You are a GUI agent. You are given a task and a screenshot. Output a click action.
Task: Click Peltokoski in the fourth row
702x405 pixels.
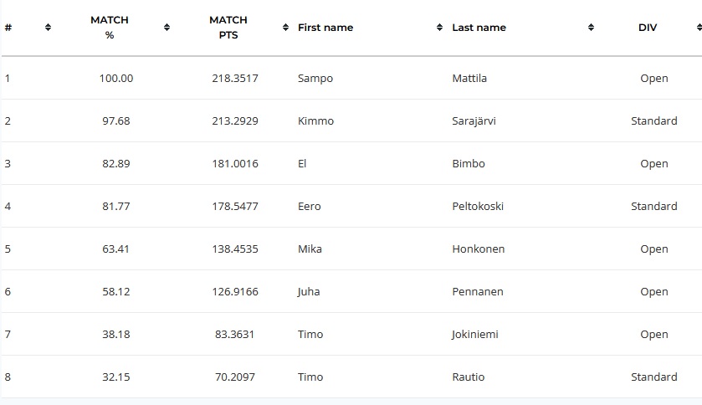[x=478, y=206]
